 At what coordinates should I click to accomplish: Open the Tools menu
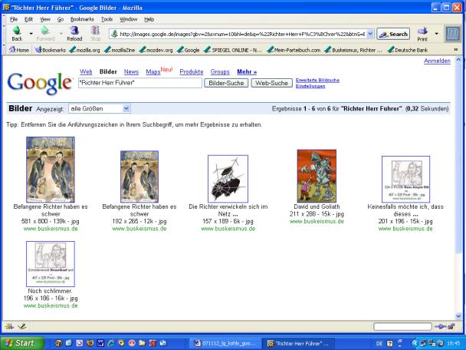107,19
